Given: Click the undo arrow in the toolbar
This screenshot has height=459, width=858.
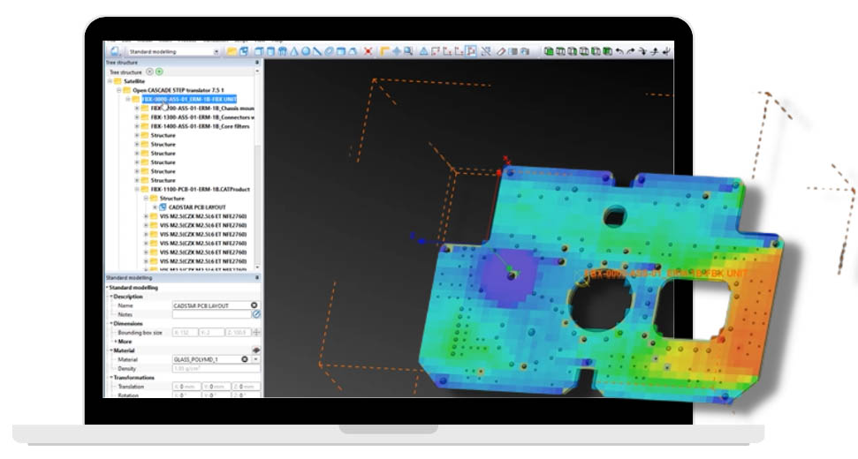Looking at the screenshot, I should (619, 52).
